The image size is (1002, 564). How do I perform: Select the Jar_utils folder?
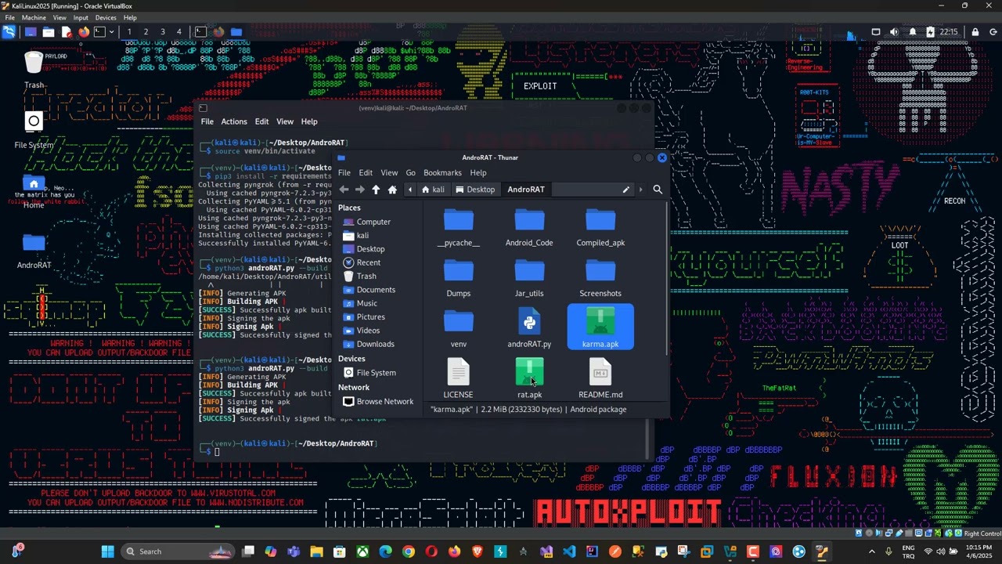[x=529, y=279]
